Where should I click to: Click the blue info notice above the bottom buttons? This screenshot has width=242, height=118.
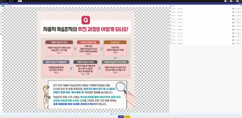121,114
